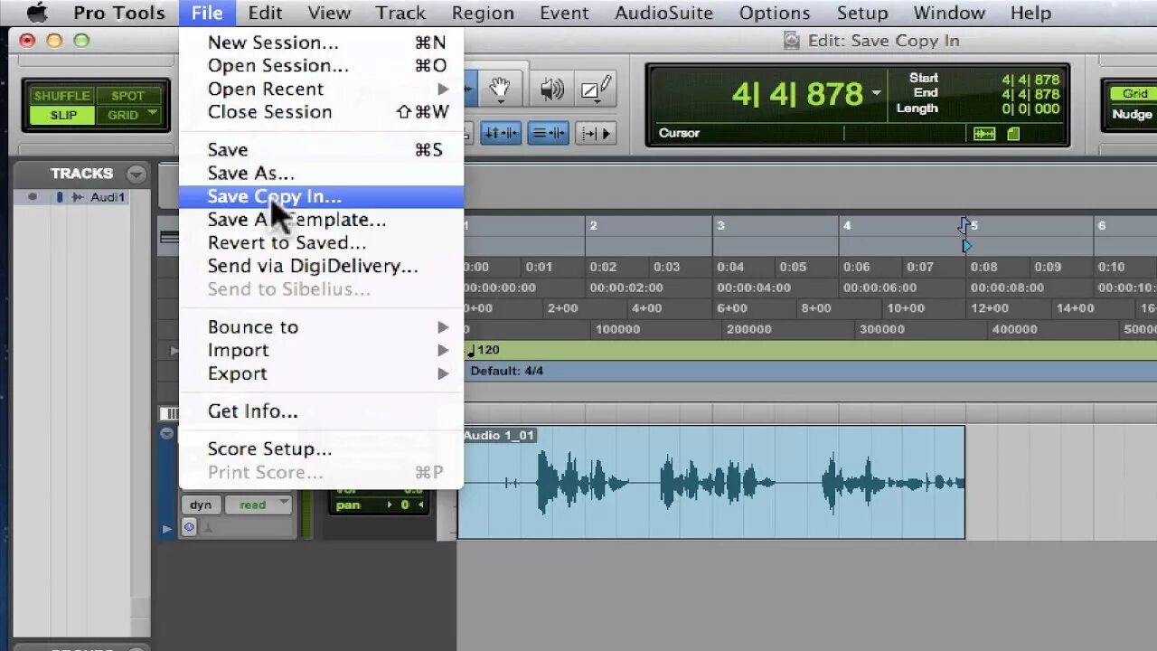Click the green page icon in counter

click(1012, 134)
